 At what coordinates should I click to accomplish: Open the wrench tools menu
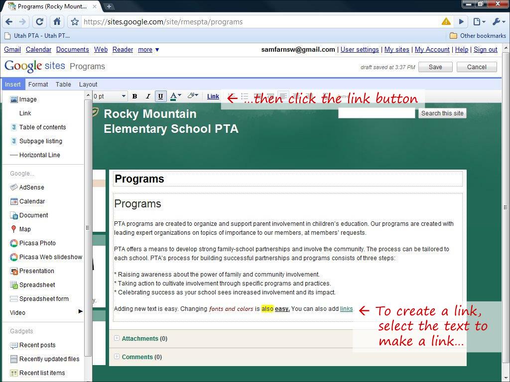(499, 22)
